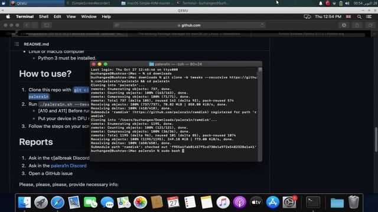Open App Store in the dock
Viewport: 378px width, 212px height.
pyautogui.click(x=272, y=202)
